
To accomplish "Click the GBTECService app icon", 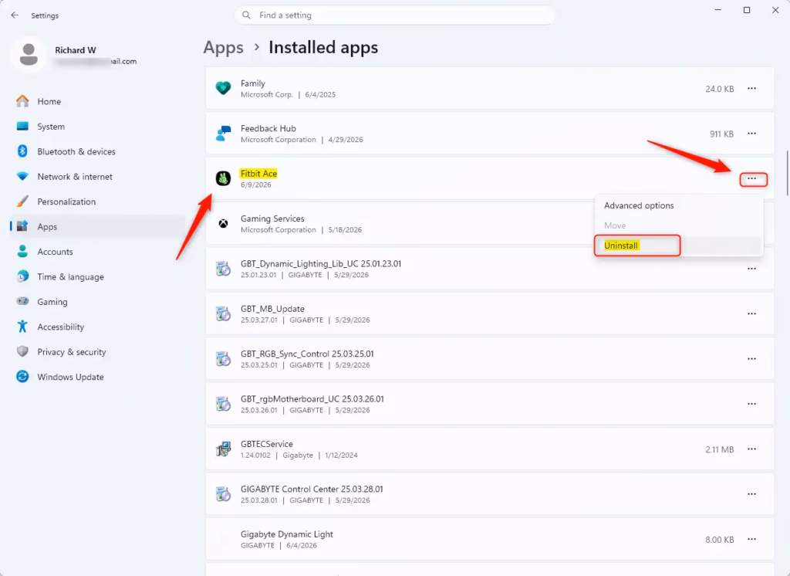I will 223,449.
